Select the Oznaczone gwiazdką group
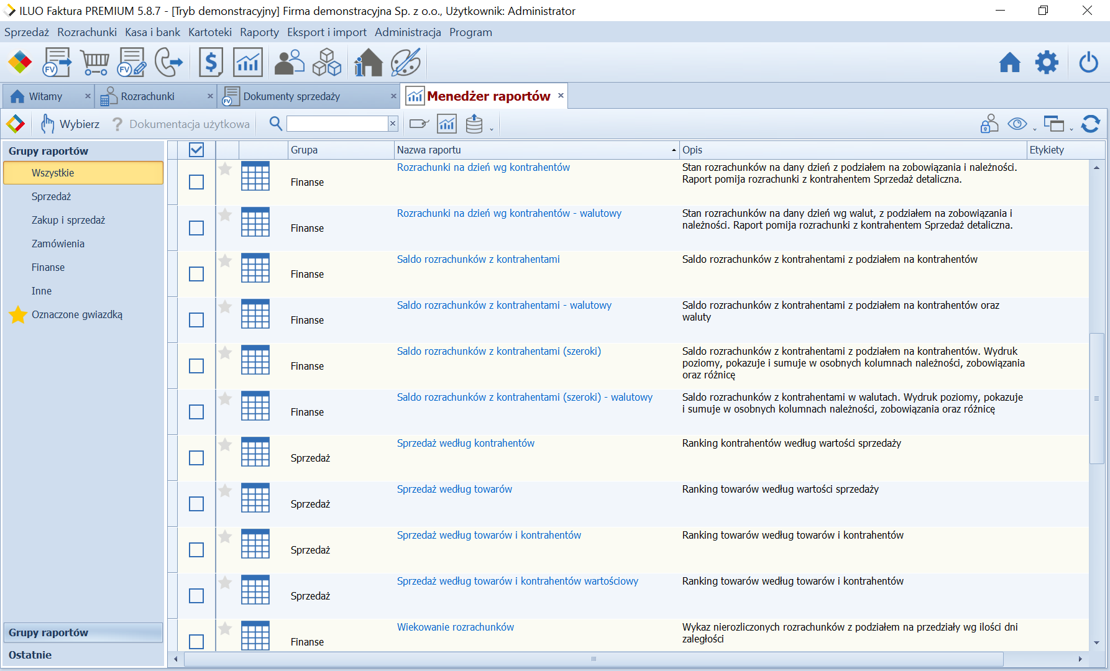Screen dimensions: 1110x671 point(77,314)
